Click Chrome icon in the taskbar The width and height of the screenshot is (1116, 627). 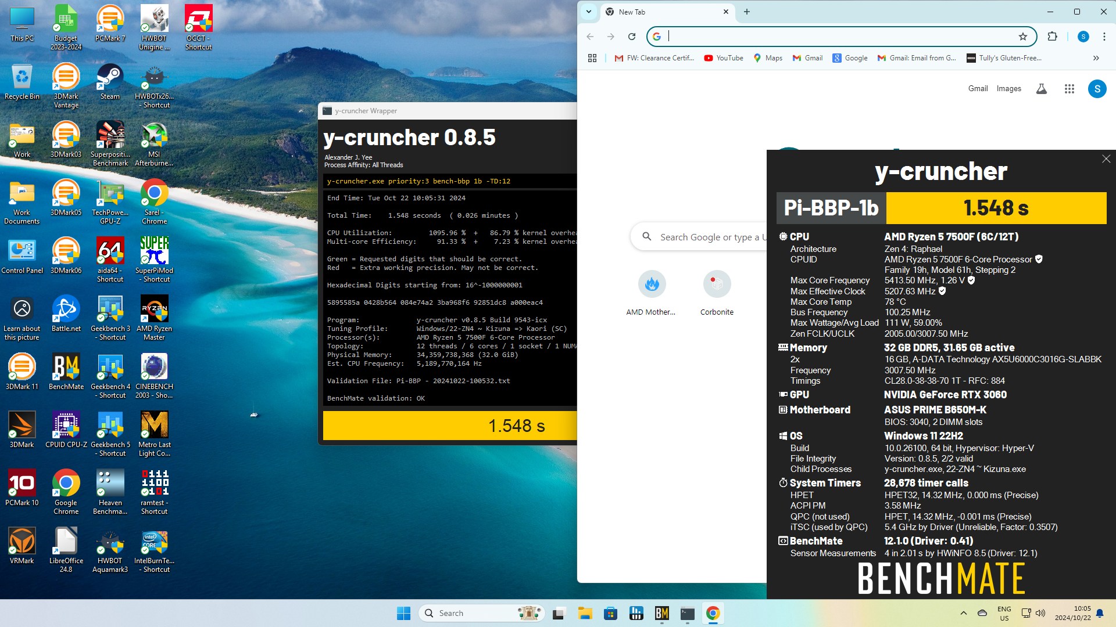pos(713,613)
